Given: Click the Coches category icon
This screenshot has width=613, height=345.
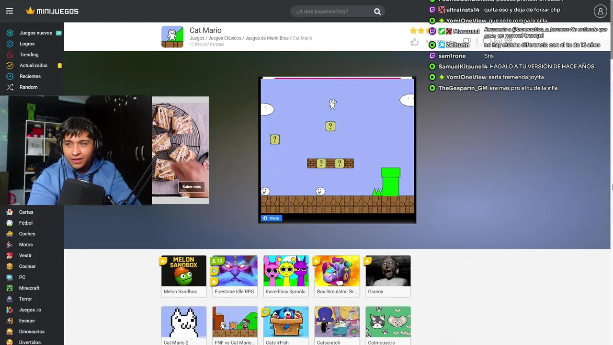Looking at the screenshot, I should tap(10, 234).
